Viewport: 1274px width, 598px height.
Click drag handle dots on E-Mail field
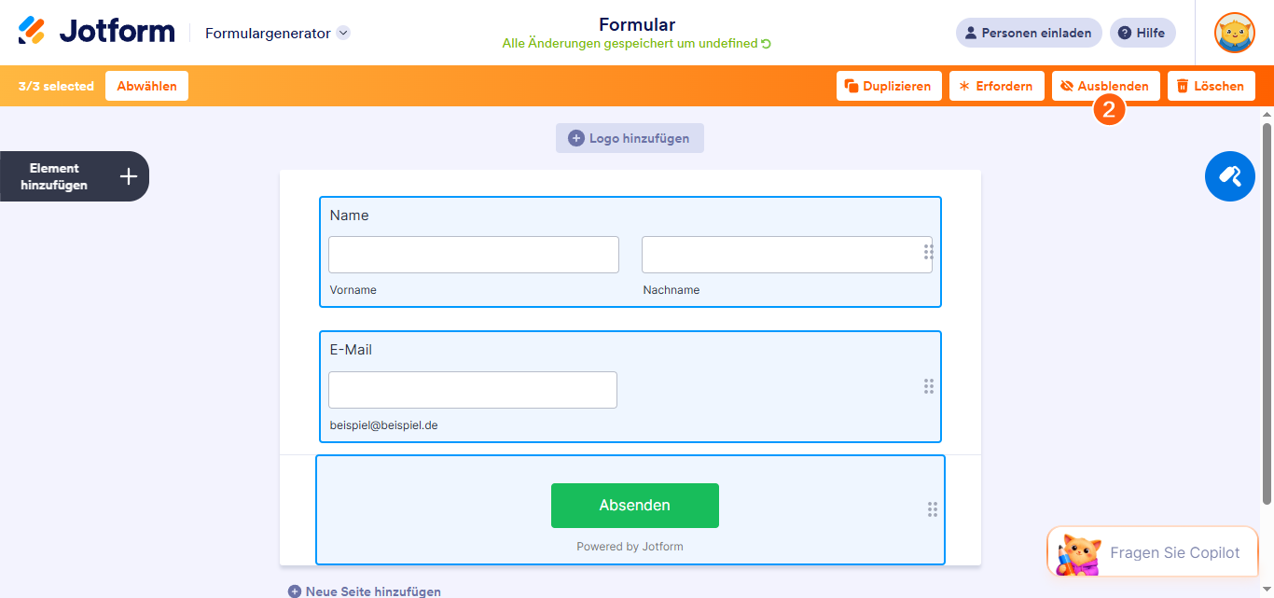tap(928, 386)
